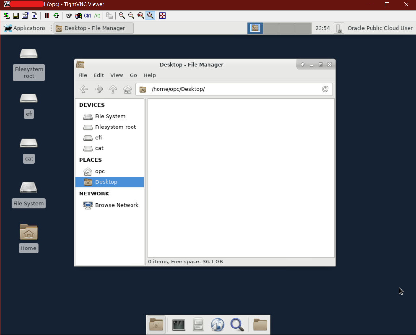Open the View menu in File Manager
This screenshot has width=416, height=335.
[x=117, y=75]
